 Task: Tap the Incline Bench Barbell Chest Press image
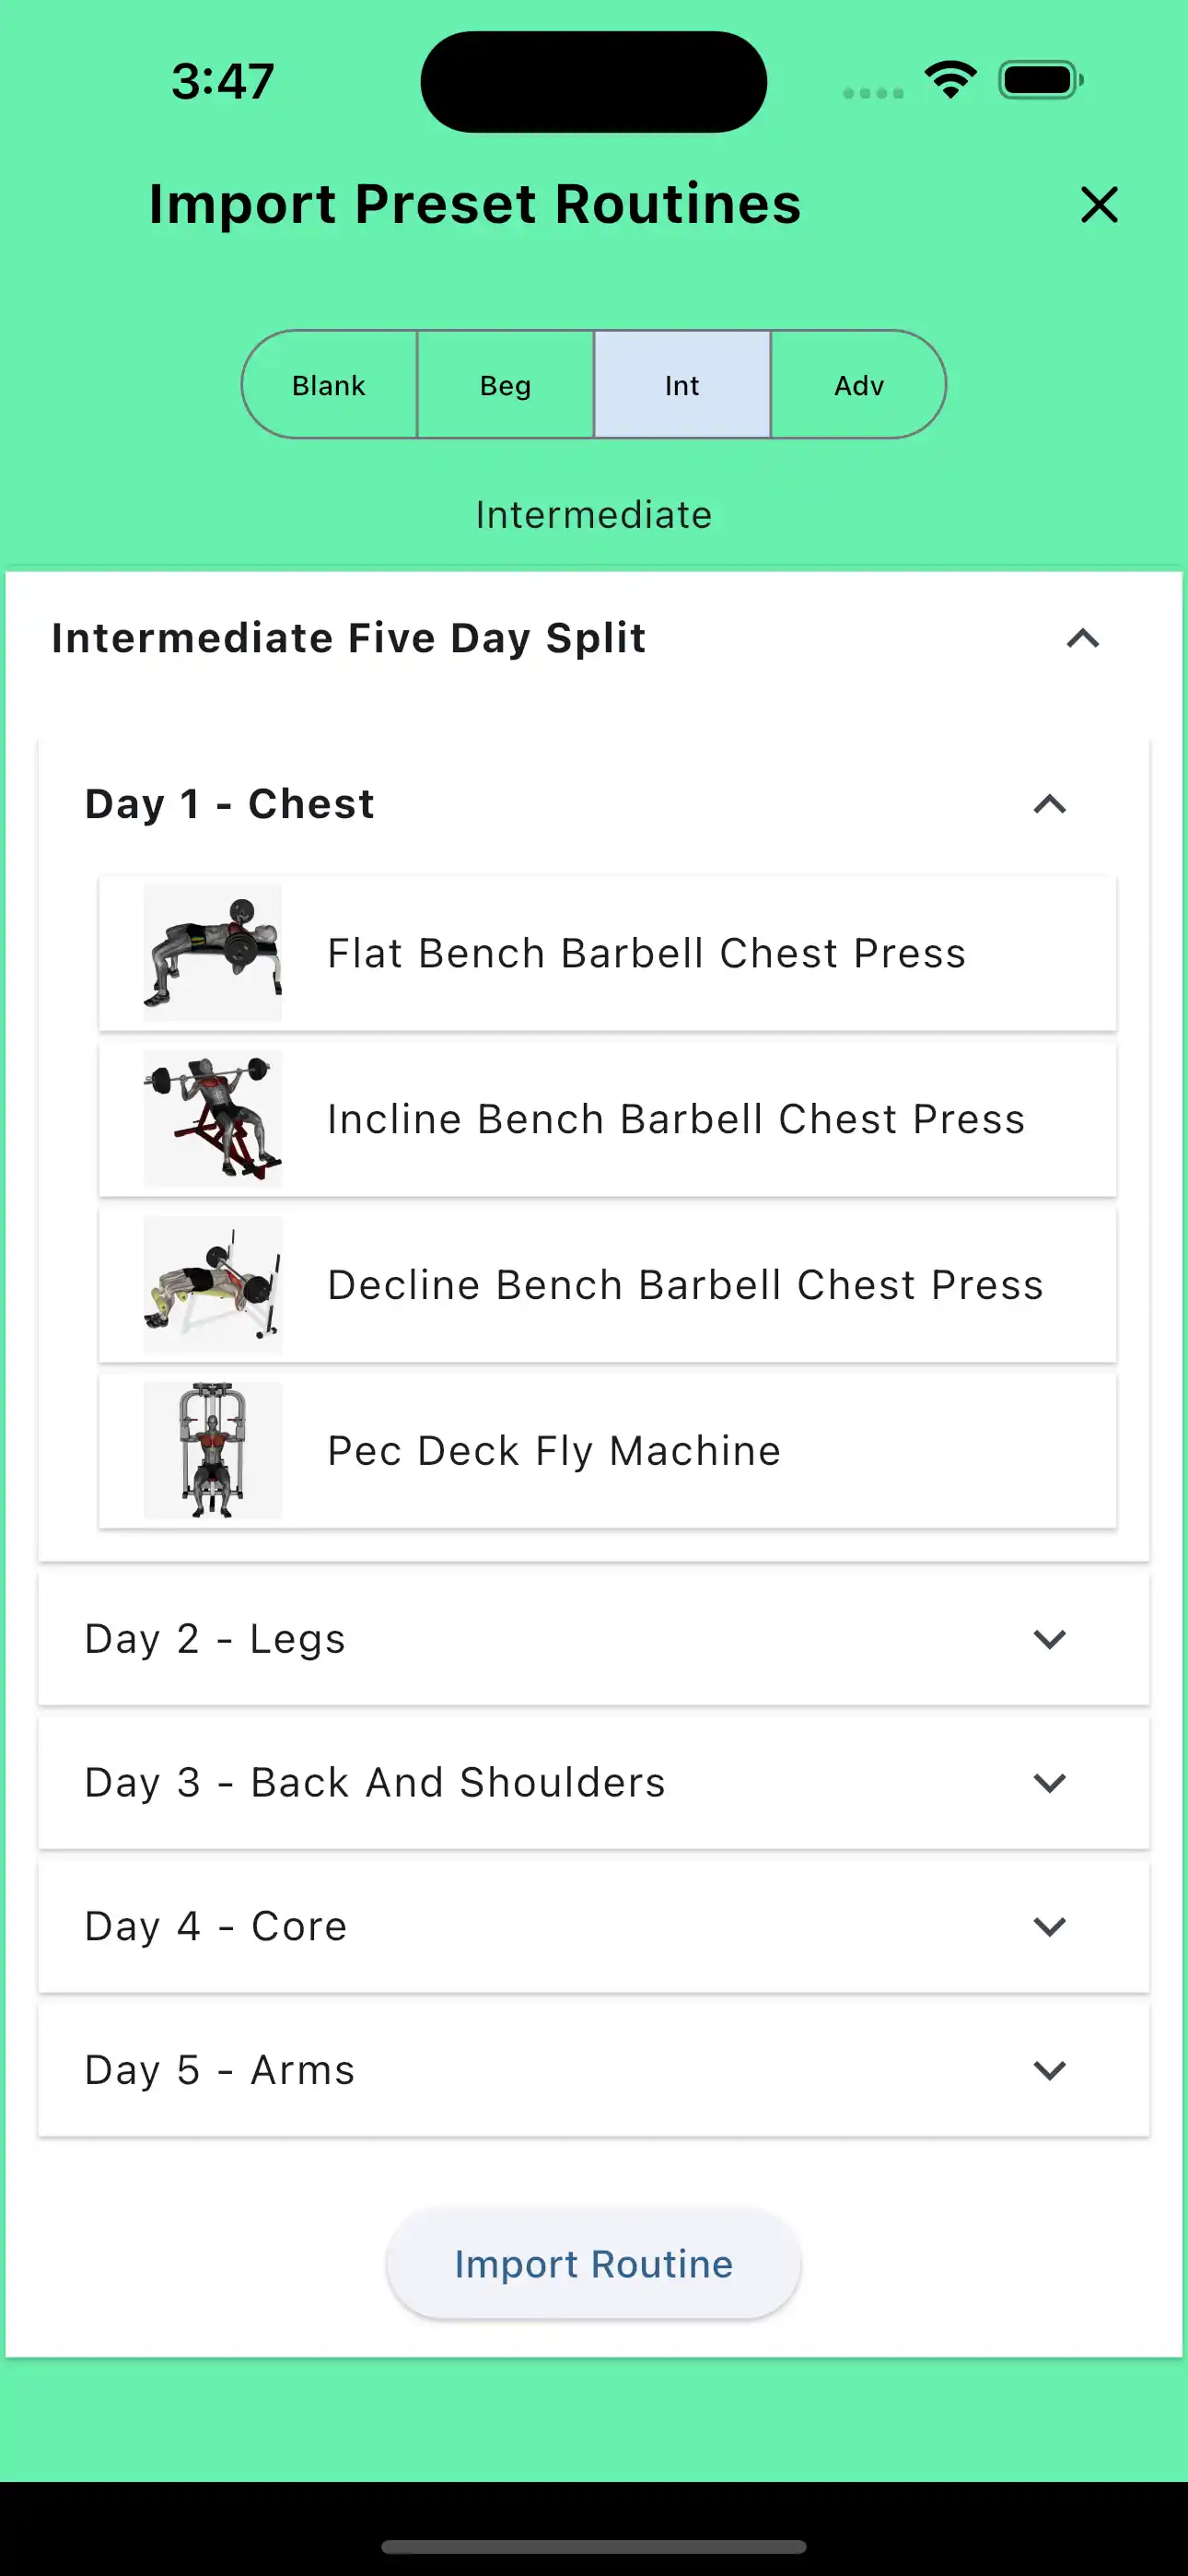pyautogui.click(x=212, y=1118)
